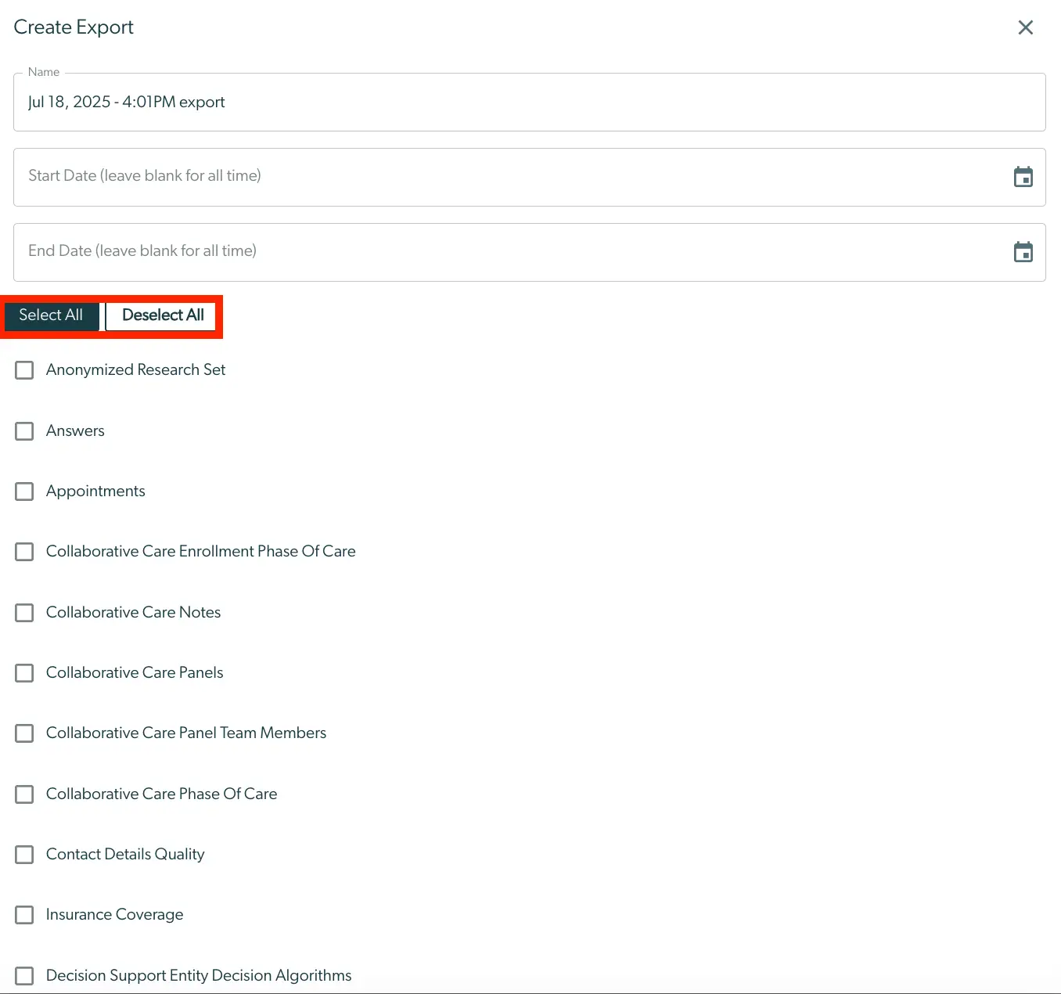Check the Appointments checkbox

pyautogui.click(x=24, y=492)
